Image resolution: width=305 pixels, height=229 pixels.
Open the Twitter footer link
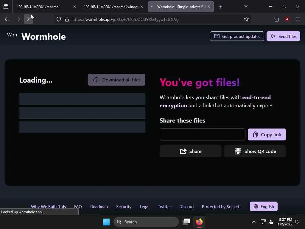click(x=164, y=207)
